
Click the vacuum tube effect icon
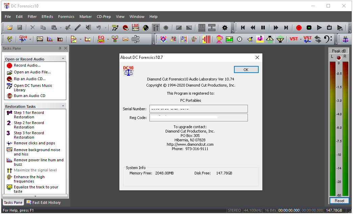[194, 39]
